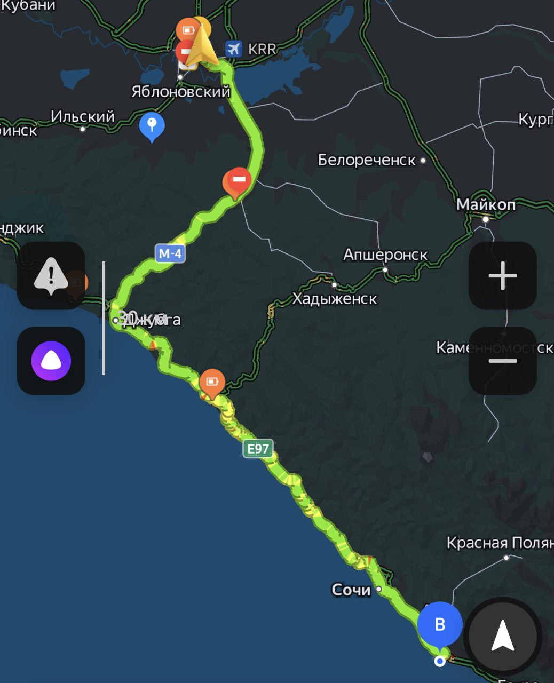Screen dimensions: 554x683
Task: Select the Сочи city label
Action: (351, 590)
